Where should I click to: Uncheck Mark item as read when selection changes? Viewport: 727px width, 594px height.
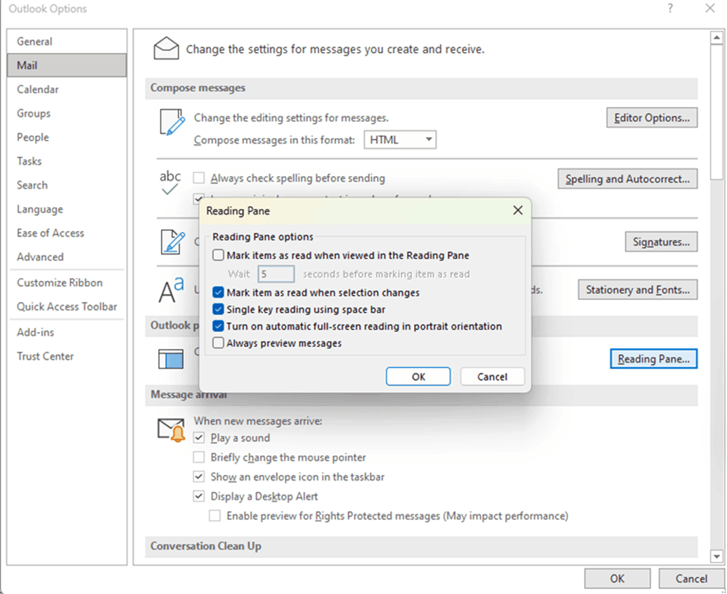coord(218,292)
